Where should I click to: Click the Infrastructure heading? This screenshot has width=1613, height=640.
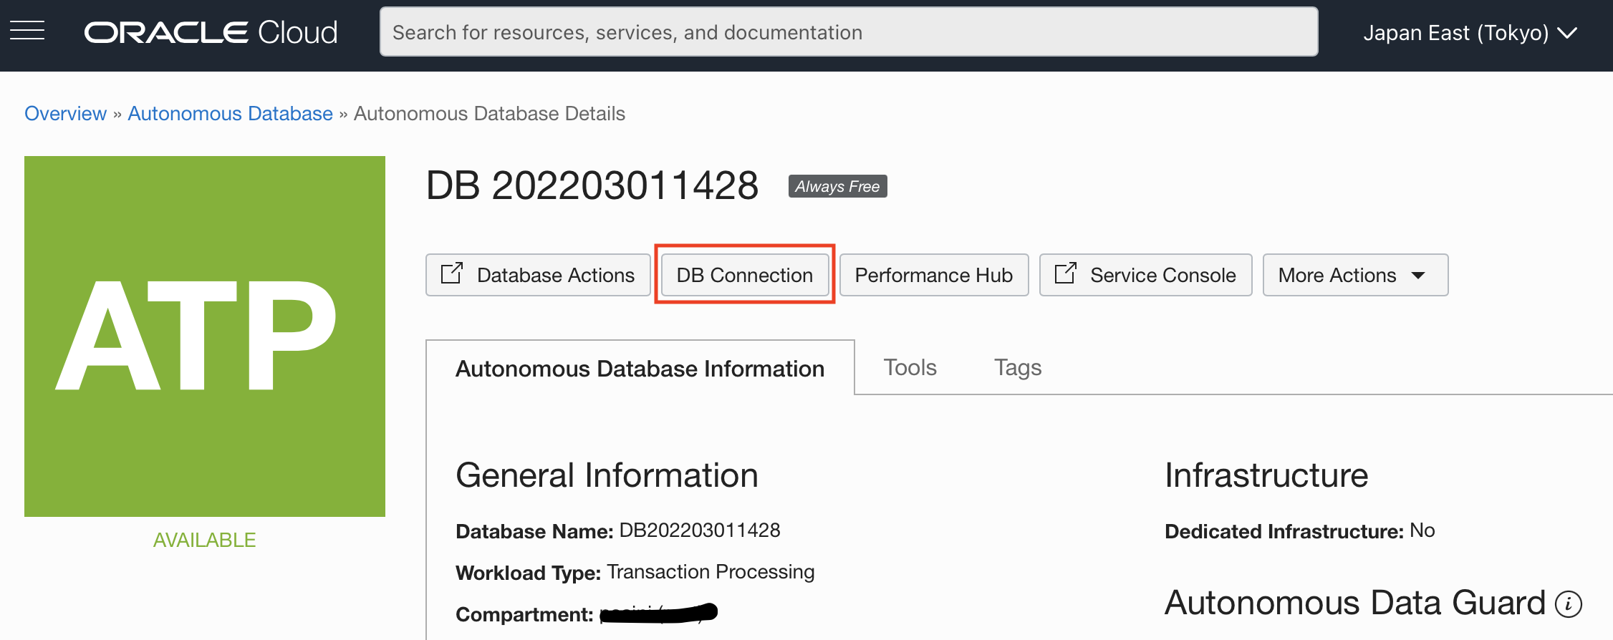[x=1266, y=475]
